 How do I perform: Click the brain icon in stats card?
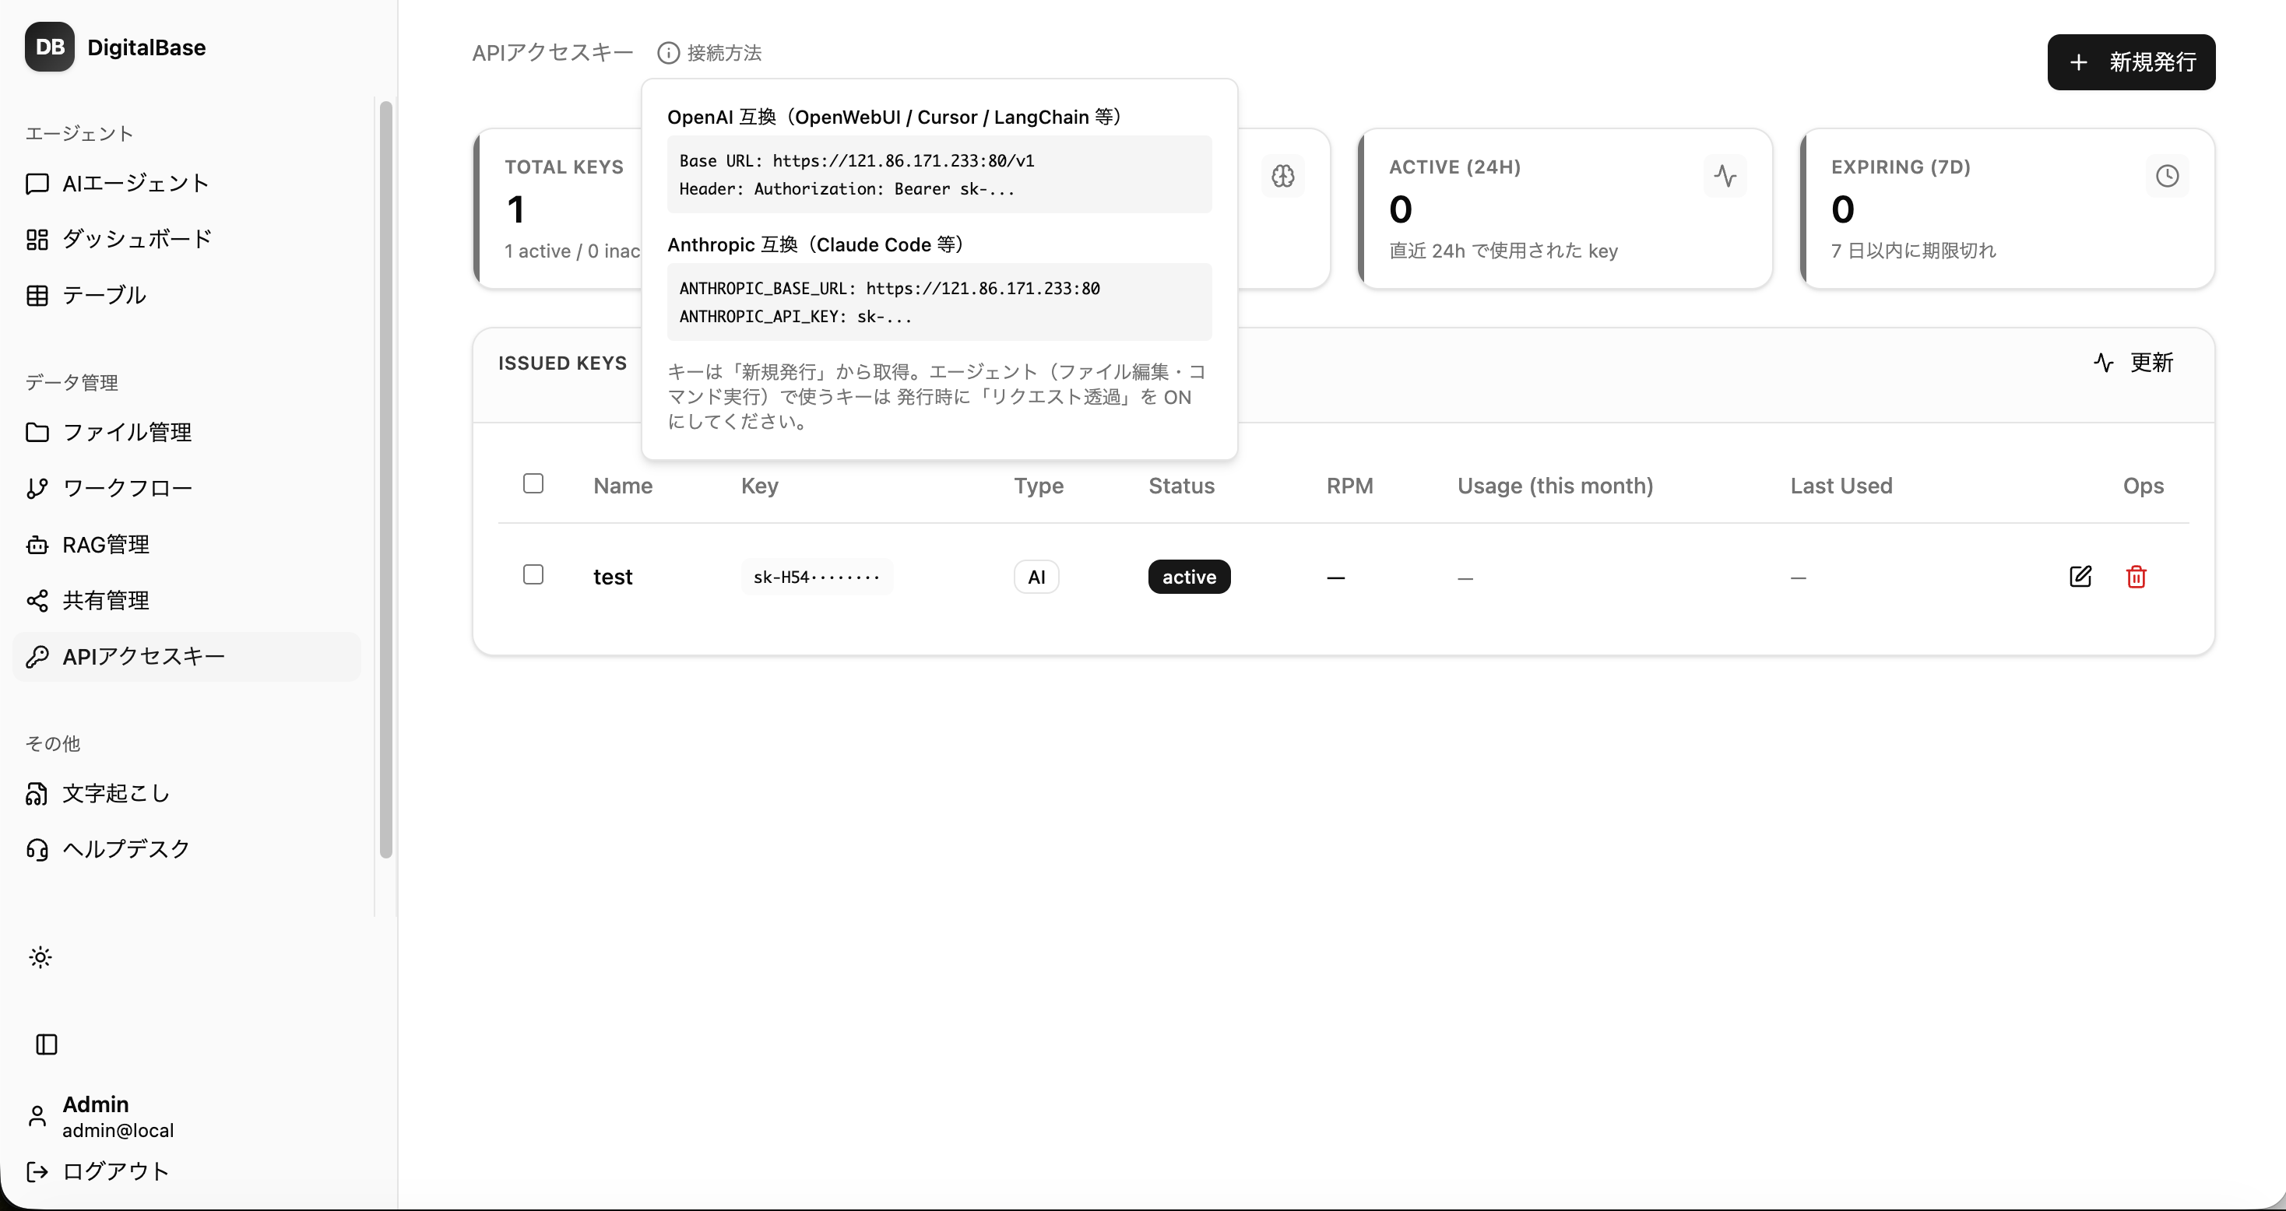click(x=1283, y=176)
